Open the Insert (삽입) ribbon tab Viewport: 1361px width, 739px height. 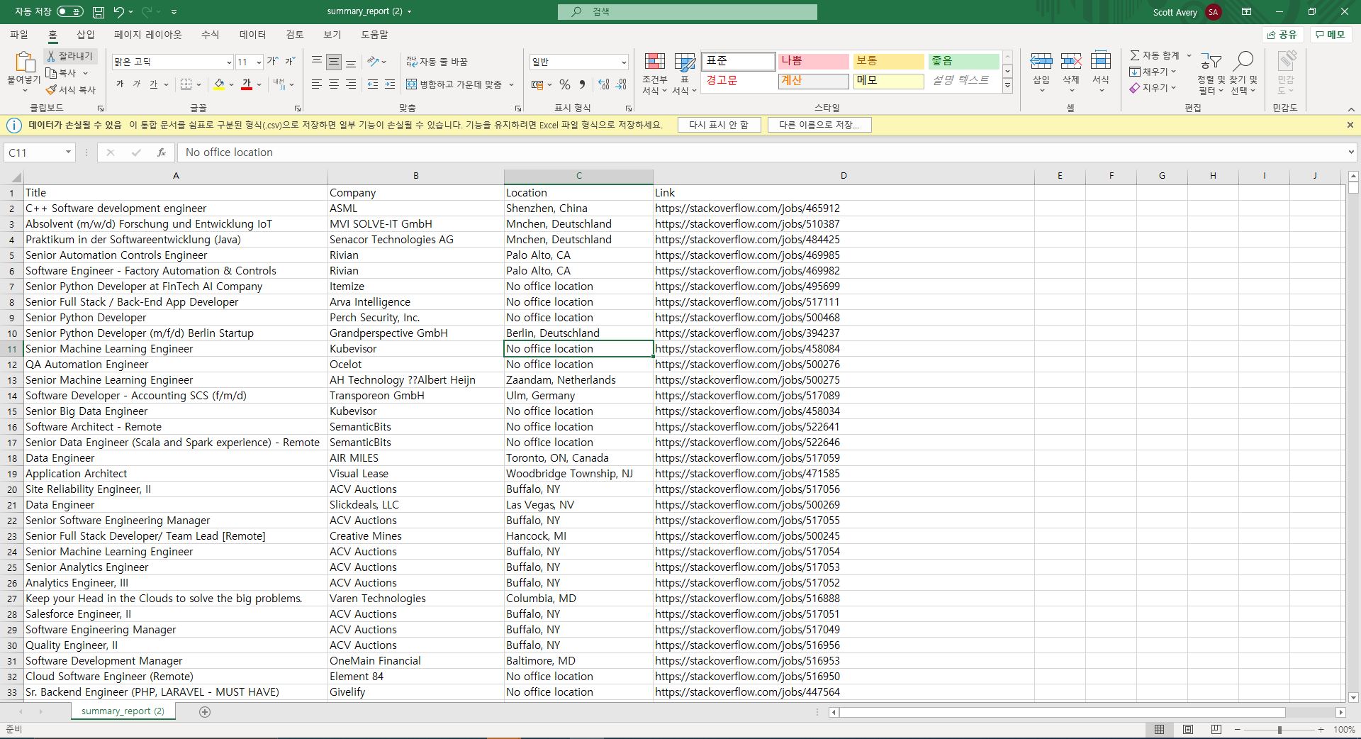pos(85,34)
